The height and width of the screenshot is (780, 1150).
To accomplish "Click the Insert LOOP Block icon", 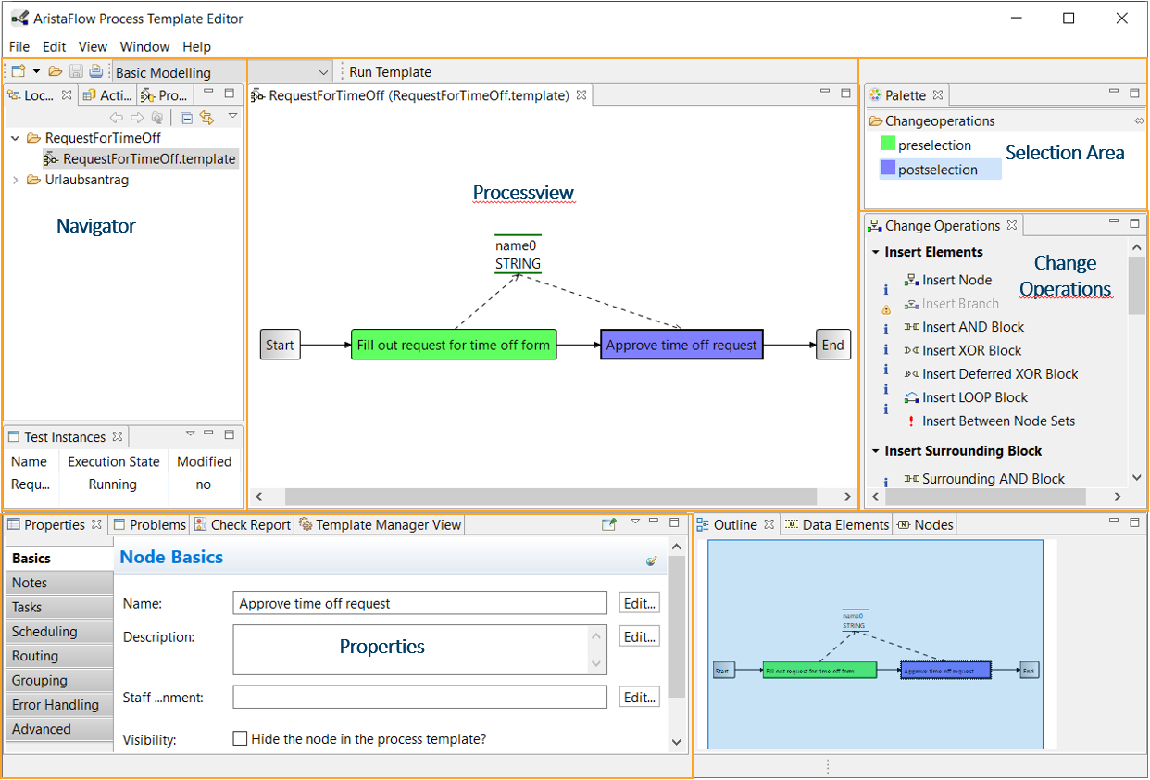I will [x=911, y=397].
